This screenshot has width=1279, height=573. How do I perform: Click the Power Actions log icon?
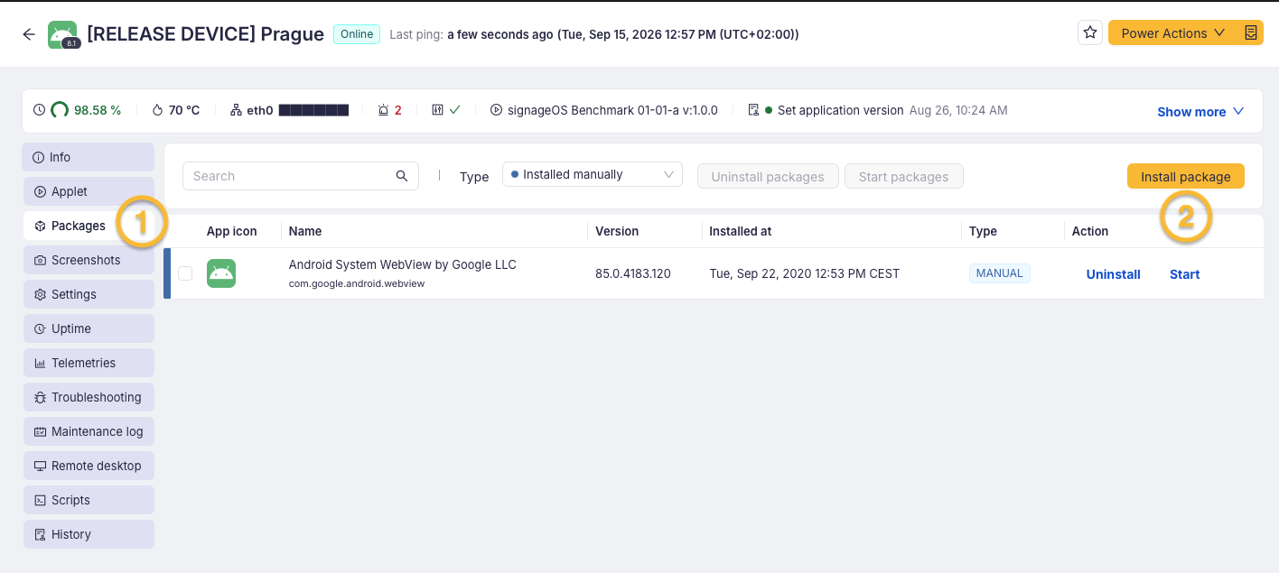coord(1250,32)
